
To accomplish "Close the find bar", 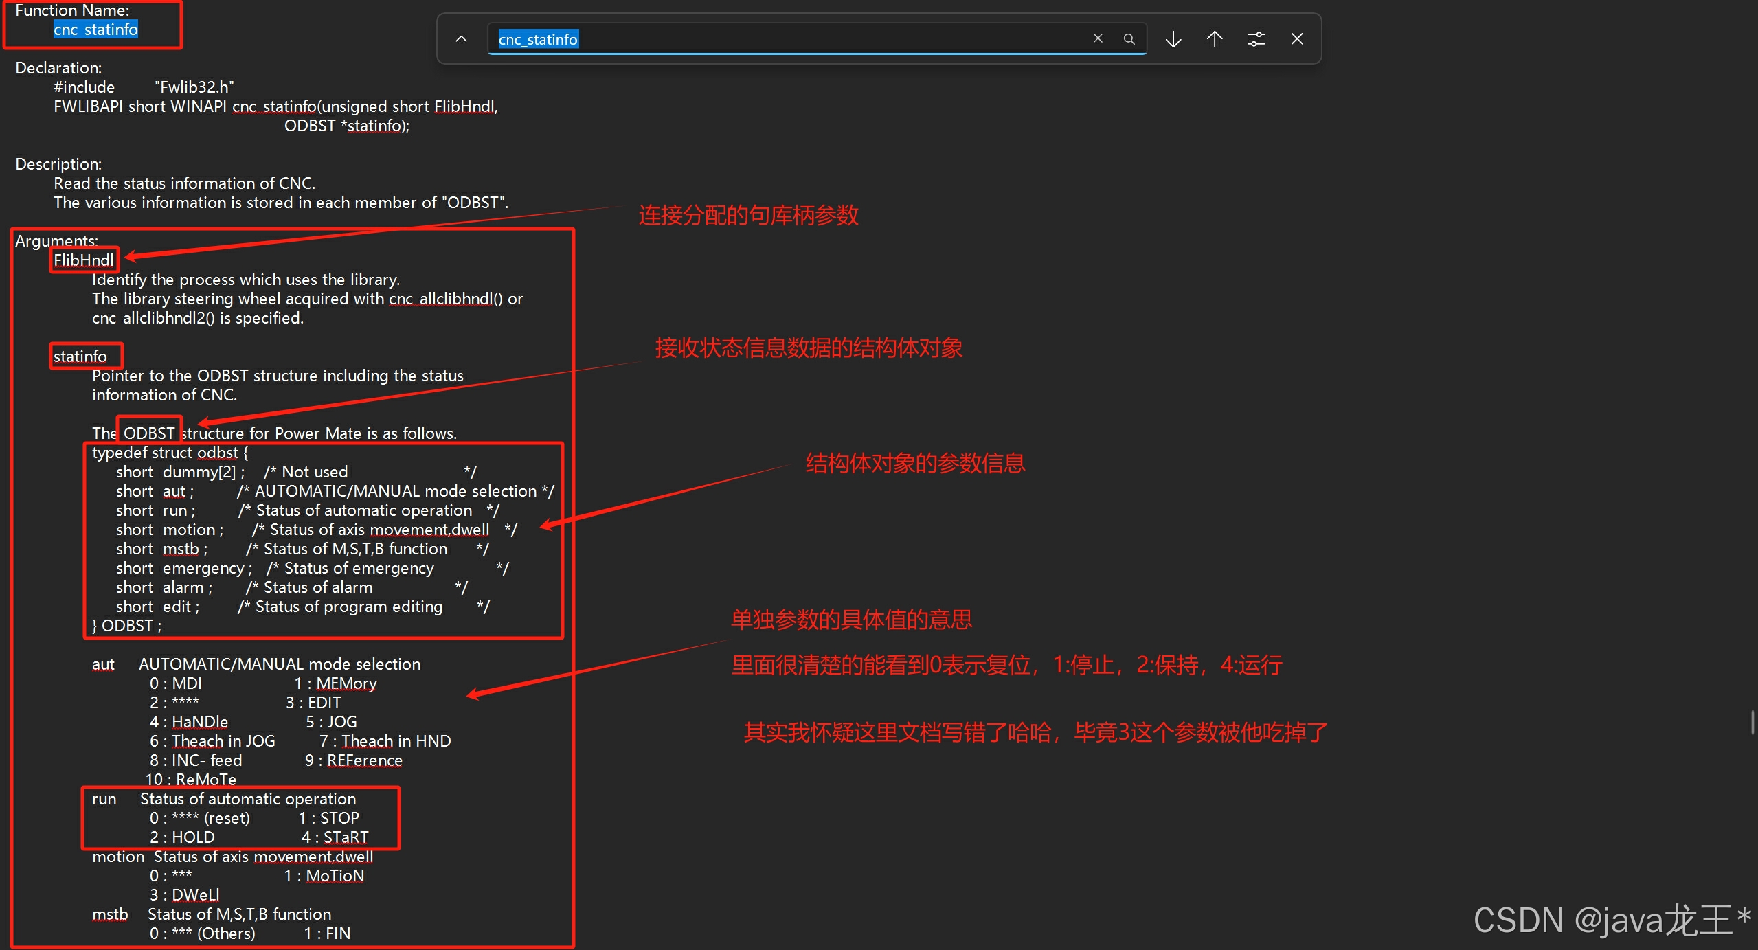I will tap(1296, 39).
